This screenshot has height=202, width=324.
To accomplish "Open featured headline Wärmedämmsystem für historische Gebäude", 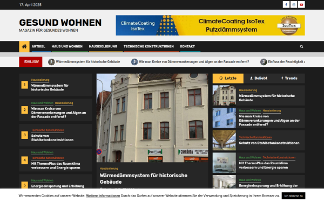I will [x=144, y=178].
